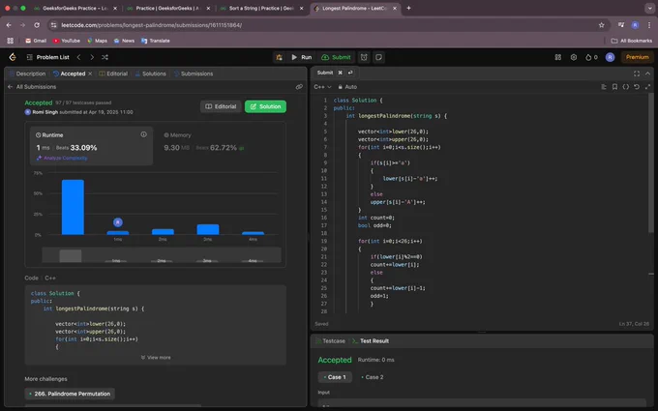Image resolution: width=658 pixels, height=411 pixels.
Task: Click the green Solution button
Action: coord(266,106)
